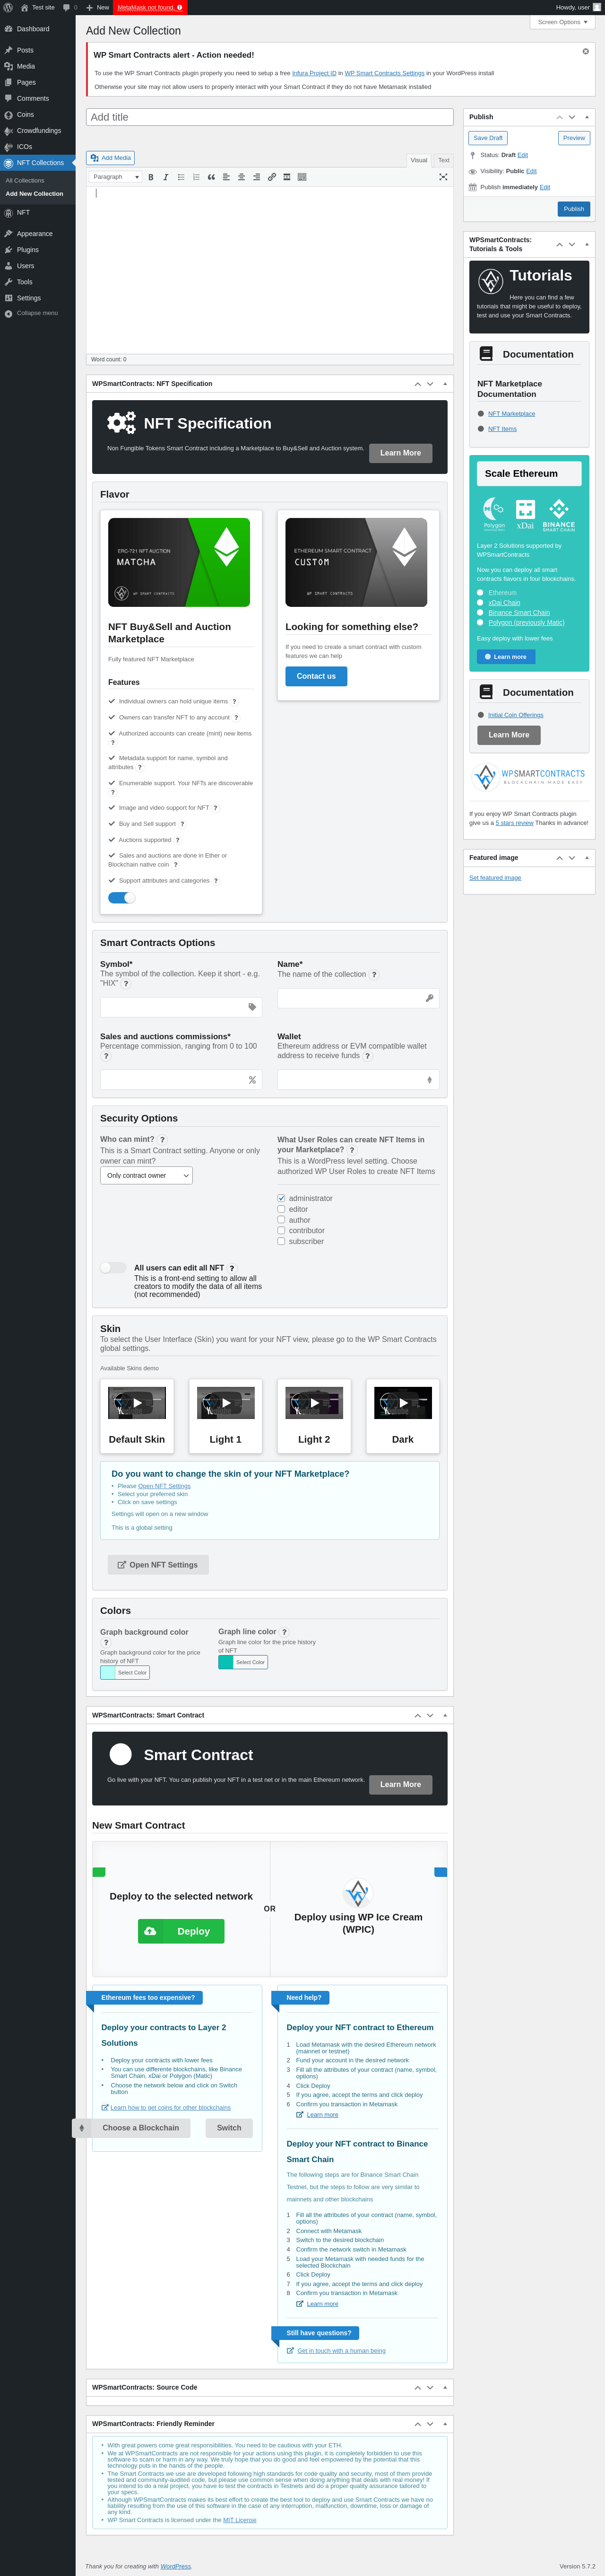Image resolution: width=605 pixels, height=2576 pixels.
Task: Click the green Deploy button
Action: [x=181, y=1931]
